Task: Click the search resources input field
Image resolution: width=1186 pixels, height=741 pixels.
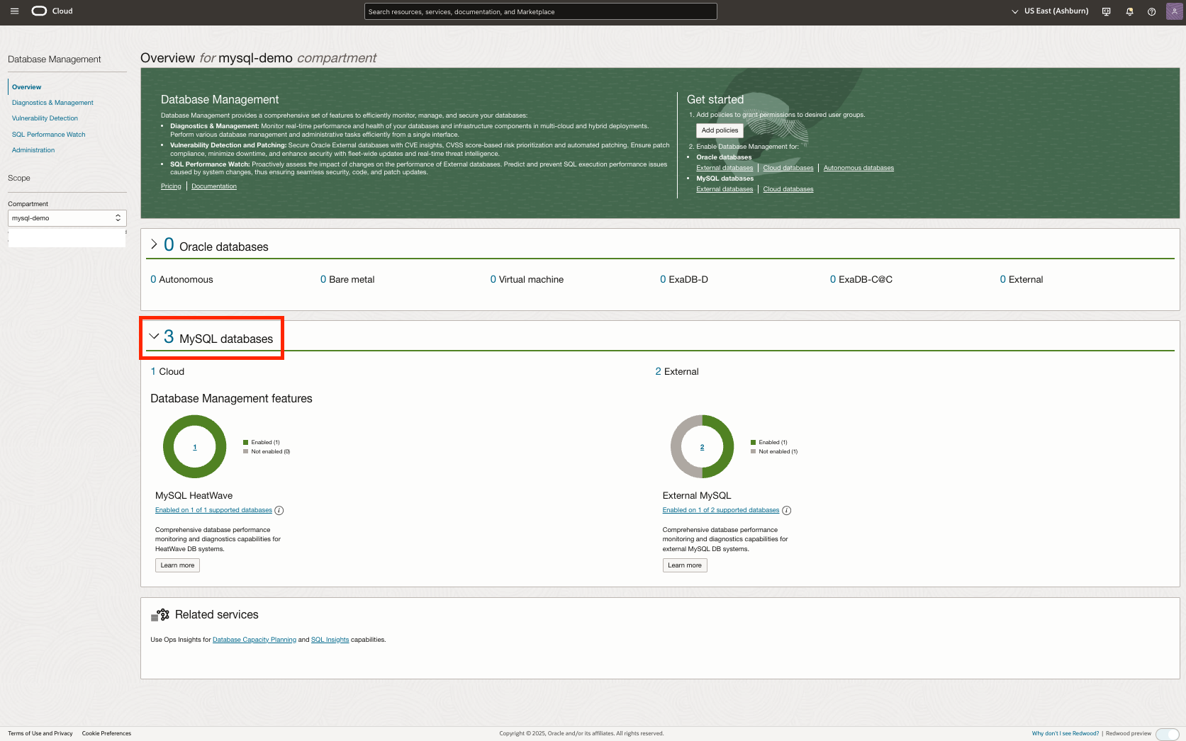Action: pyautogui.click(x=539, y=11)
